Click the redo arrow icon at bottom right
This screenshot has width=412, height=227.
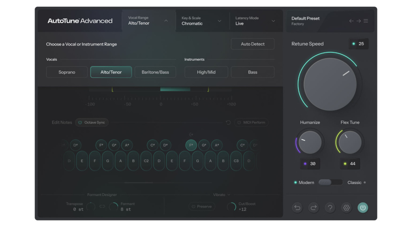[313, 208]
